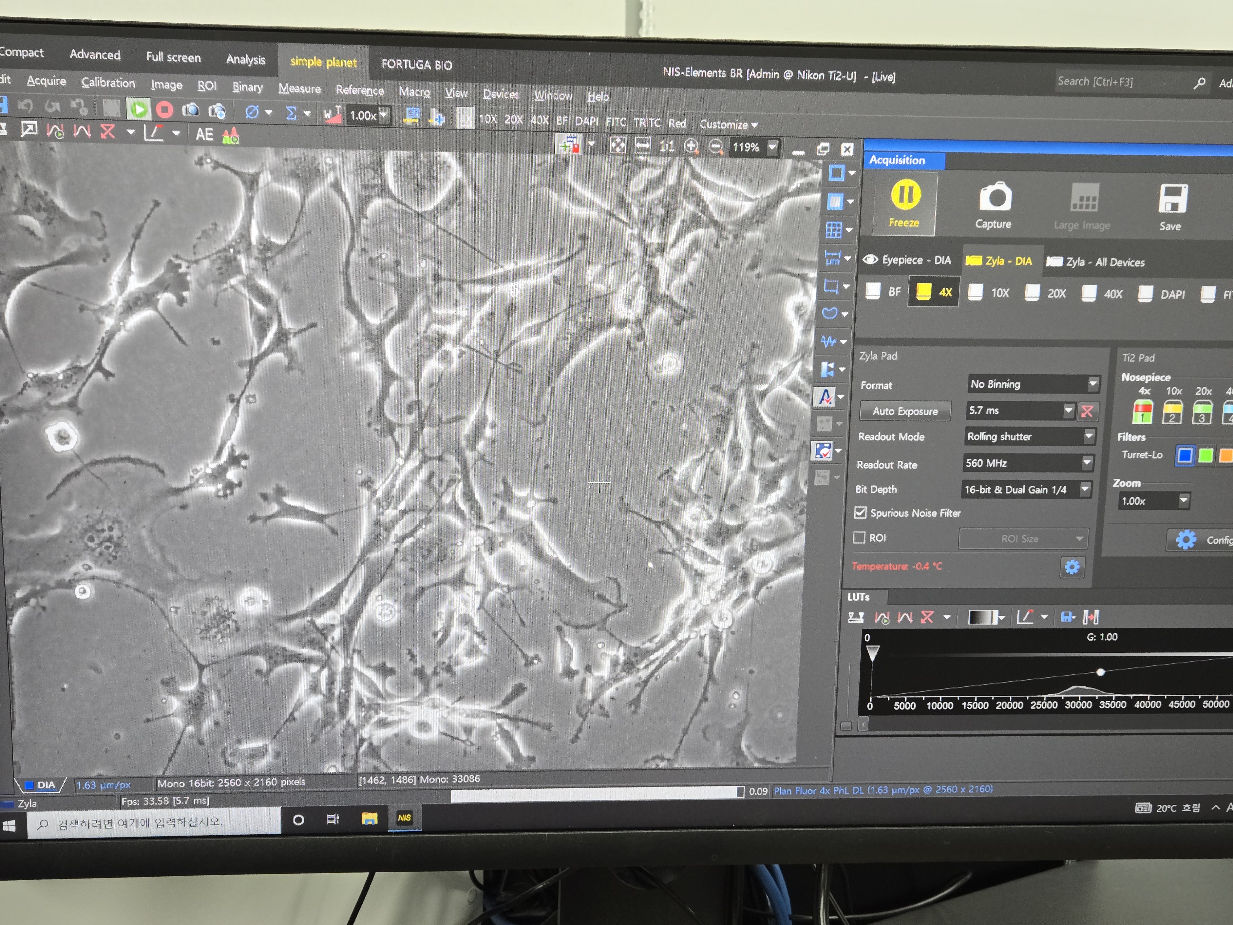Viewport: 1233px width, 925px height.
Task: Click the AE auto exposure toolbar icon
Action: [x=204, y=134]
